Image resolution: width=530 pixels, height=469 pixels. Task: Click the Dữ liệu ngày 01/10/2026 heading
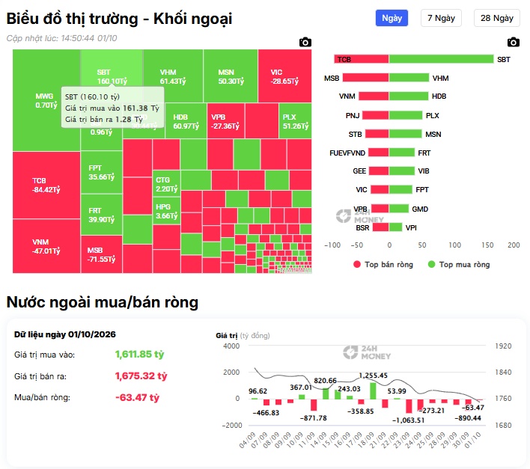point(65,334)
